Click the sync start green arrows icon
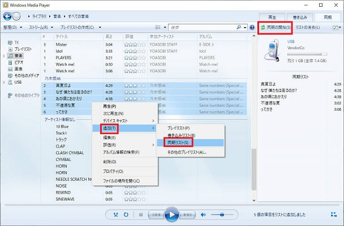Screen dimensions: 344x226 click(263, 28)
